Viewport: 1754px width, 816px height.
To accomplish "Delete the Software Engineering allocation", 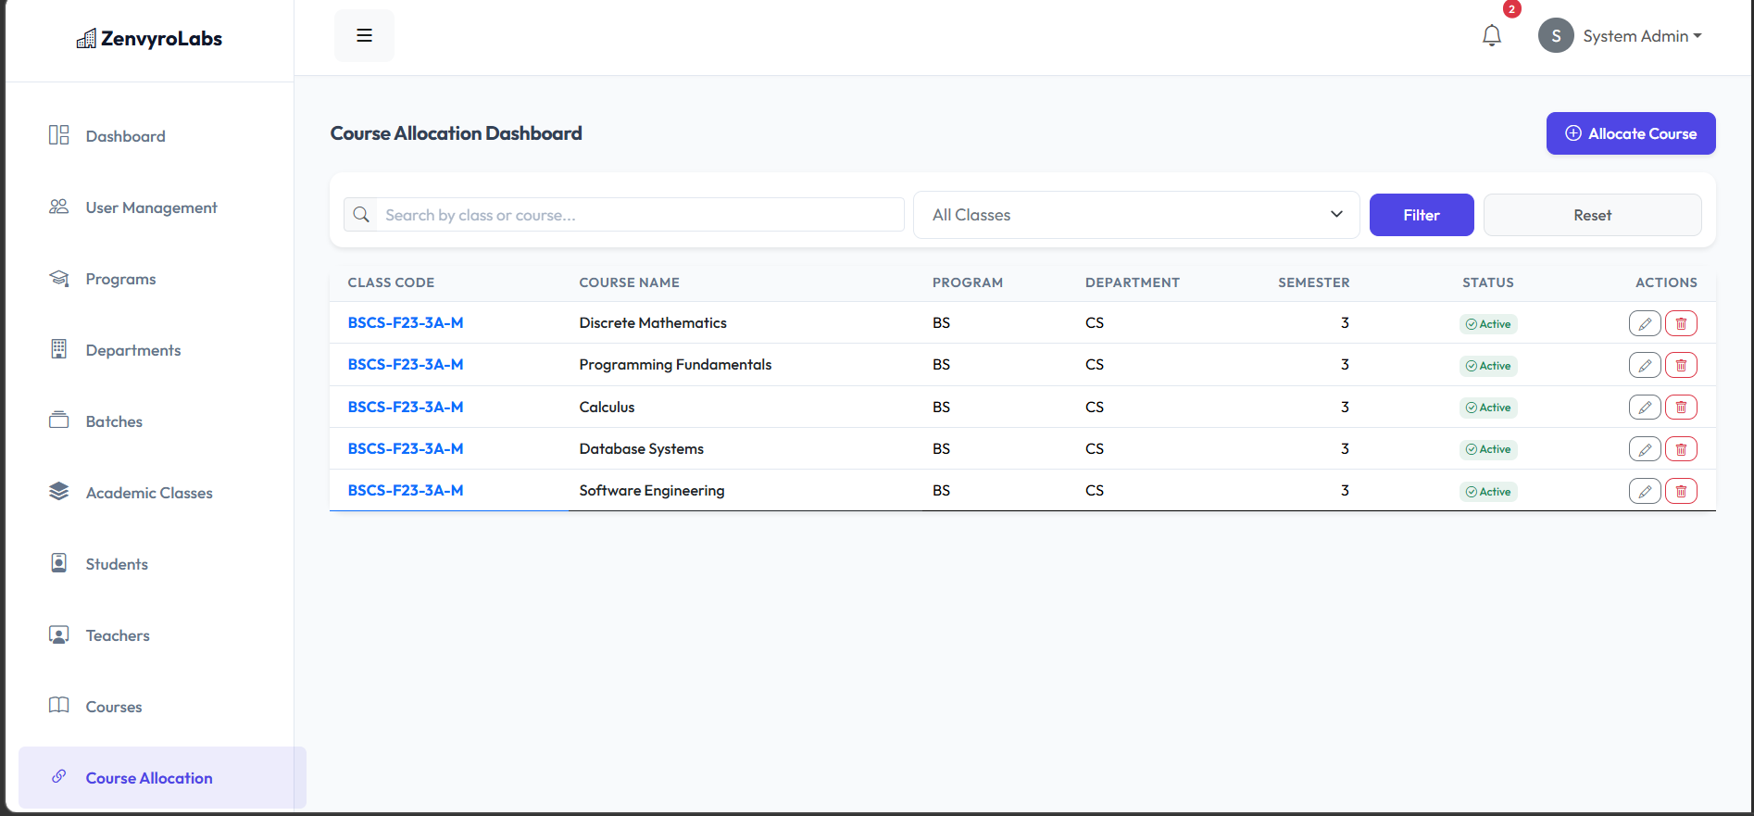I will [1681, 491].
